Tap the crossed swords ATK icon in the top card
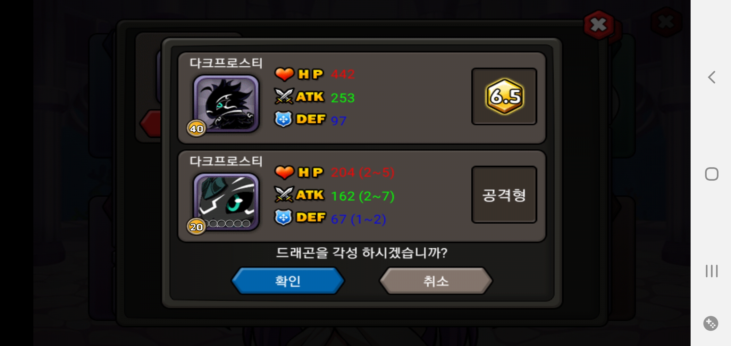Image resolution: width=731 pixels, height=346 pixels. pos(284,96)
